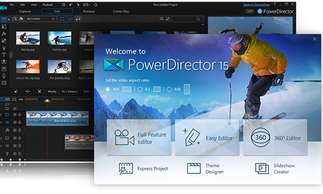Expand the library explorer panel arrow
Image resolution: width=323 pixels, height=194 pixels.
tap(11, 55)
